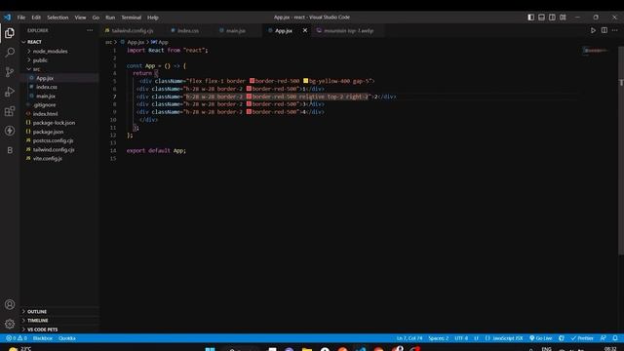Screen dimensions: 624x351
Task: Toggle Secondary Side Bar from title bar
Action: click(553, 18)
